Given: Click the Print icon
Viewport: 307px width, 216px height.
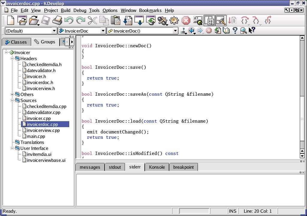Looking at the screenshot, I should pos(57,20).
